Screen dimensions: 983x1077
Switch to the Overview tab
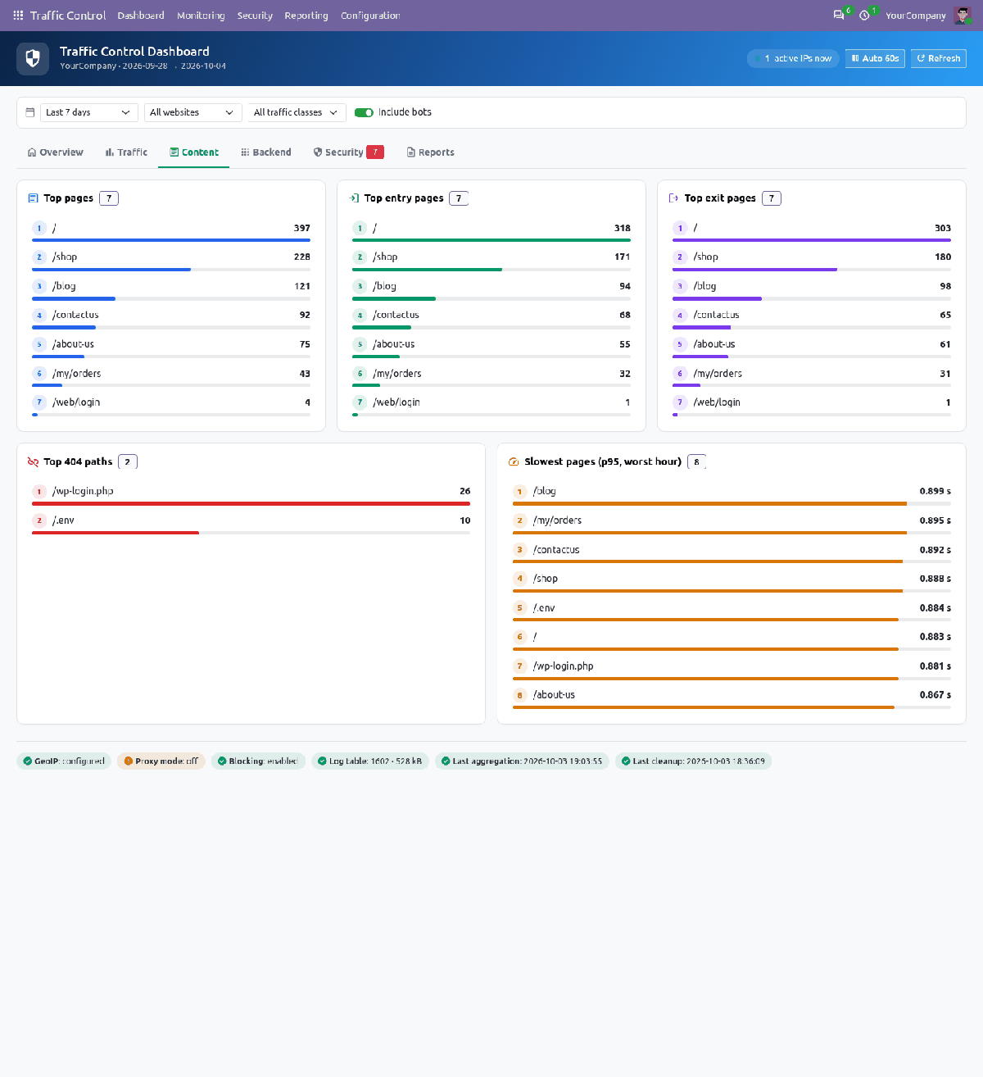coord(55,152)
